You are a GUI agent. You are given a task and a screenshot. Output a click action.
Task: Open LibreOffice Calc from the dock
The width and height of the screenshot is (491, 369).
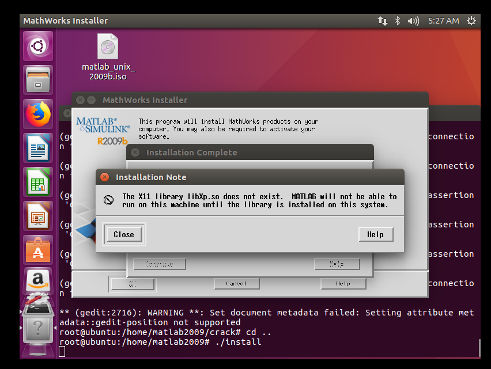[x=38, y=182]
